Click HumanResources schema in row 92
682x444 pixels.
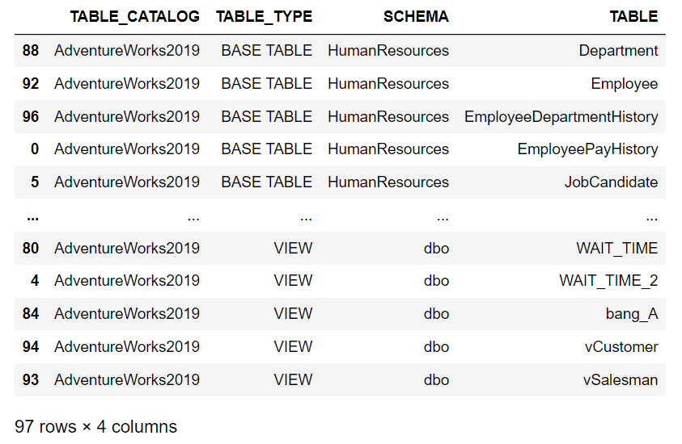pyautogui.click(x=388, y=84)
